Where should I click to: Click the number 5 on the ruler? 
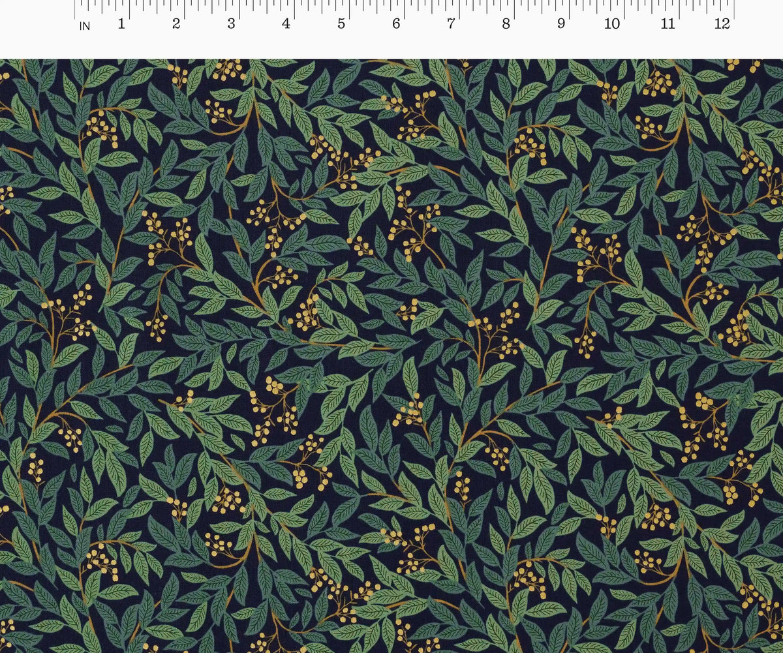point(341,24)
